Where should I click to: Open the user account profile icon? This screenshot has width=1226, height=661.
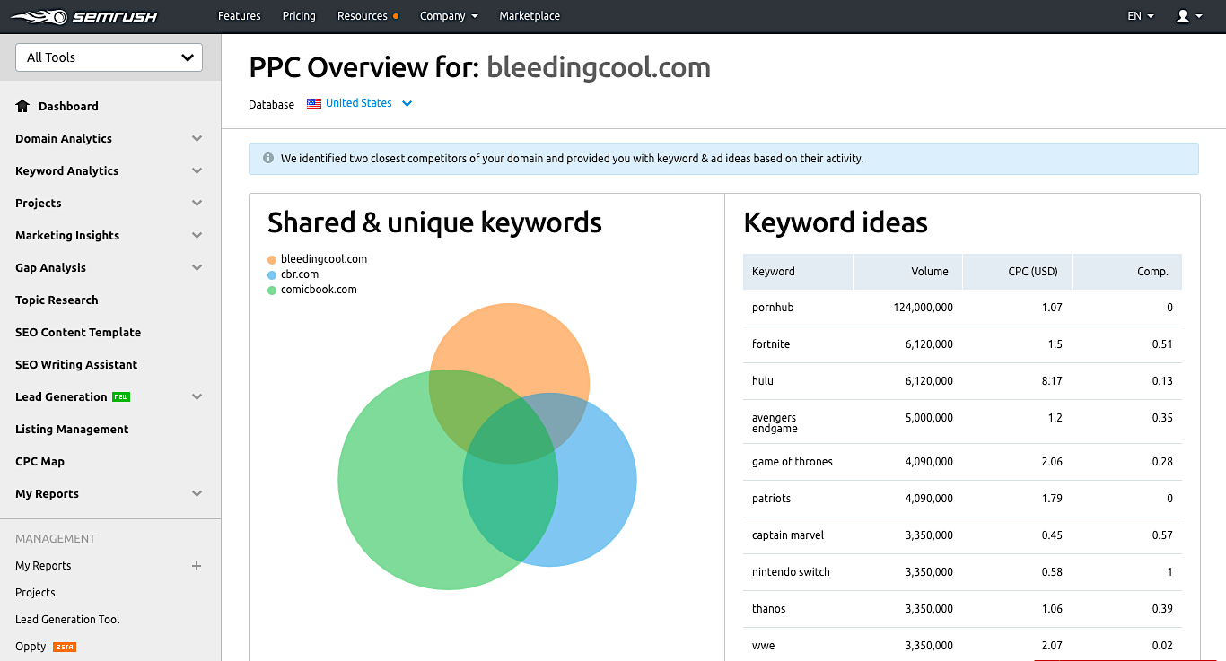pos(1183,16)
